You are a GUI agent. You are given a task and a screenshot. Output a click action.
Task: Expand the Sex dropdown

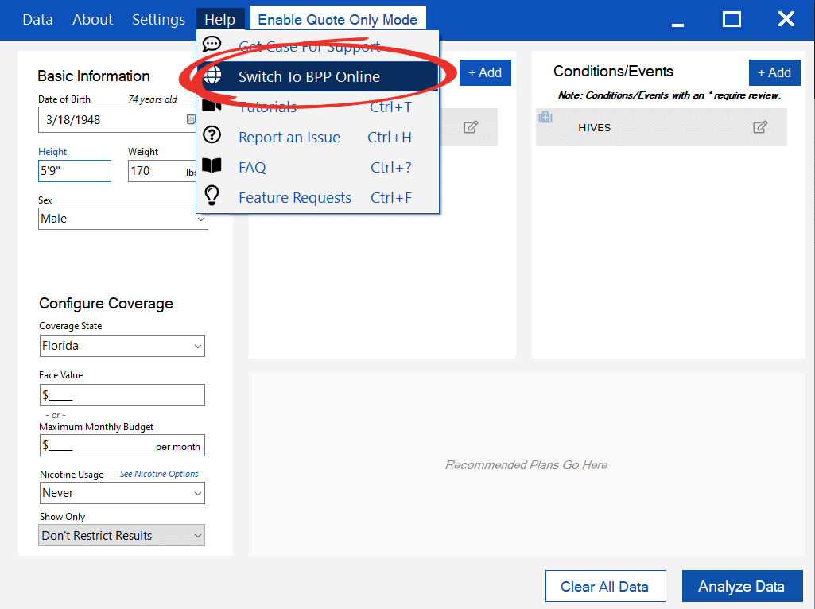[x=123, y=219]
